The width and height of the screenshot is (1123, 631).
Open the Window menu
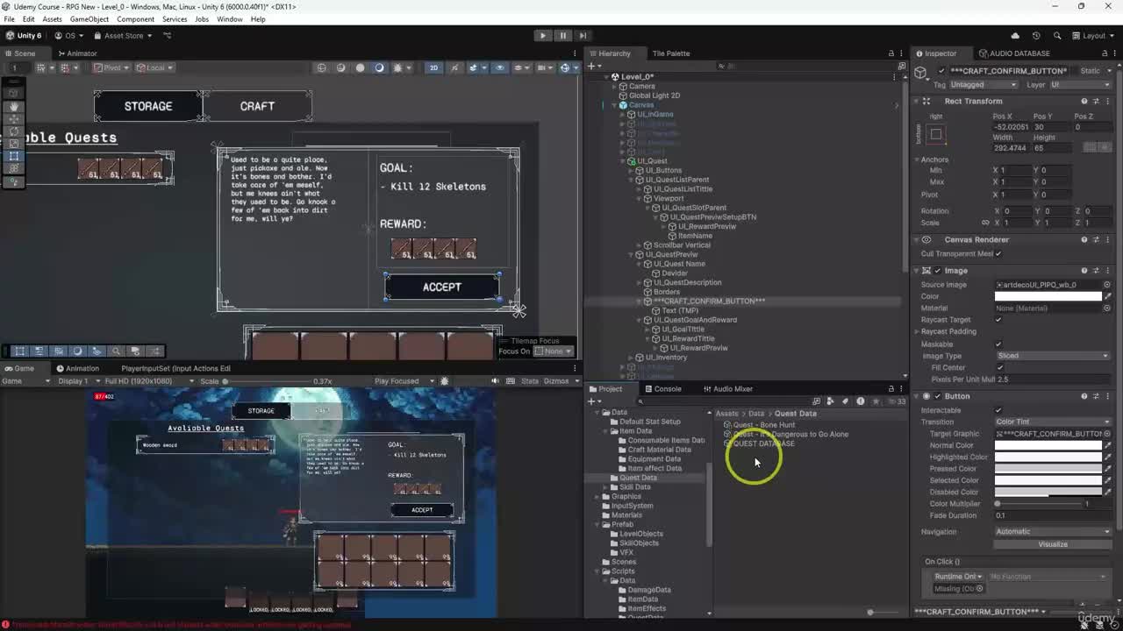(x=230, y=19)
